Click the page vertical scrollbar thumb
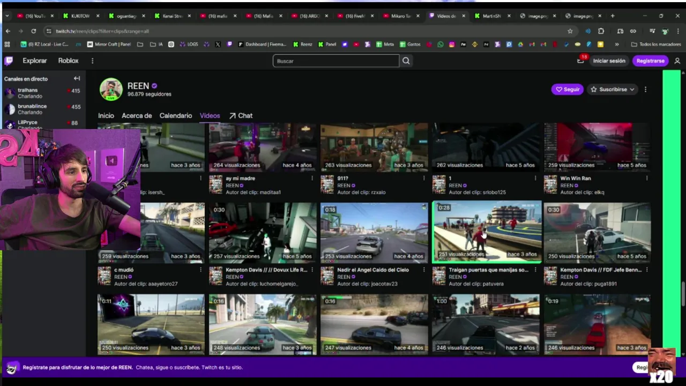This screenshot has width=686, height=386. click(x=683, y=294)
